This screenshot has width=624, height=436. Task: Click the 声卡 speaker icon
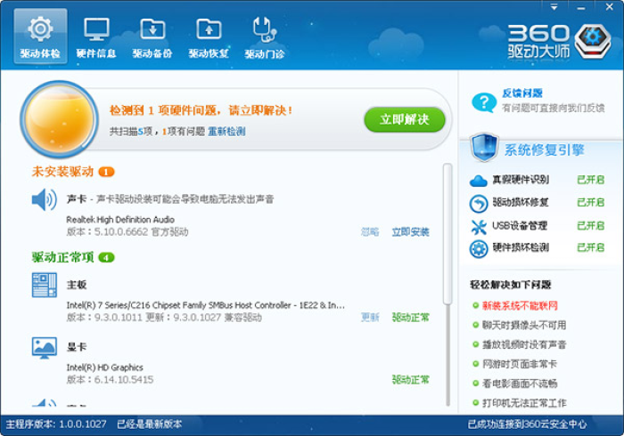(x=44, y=199)
